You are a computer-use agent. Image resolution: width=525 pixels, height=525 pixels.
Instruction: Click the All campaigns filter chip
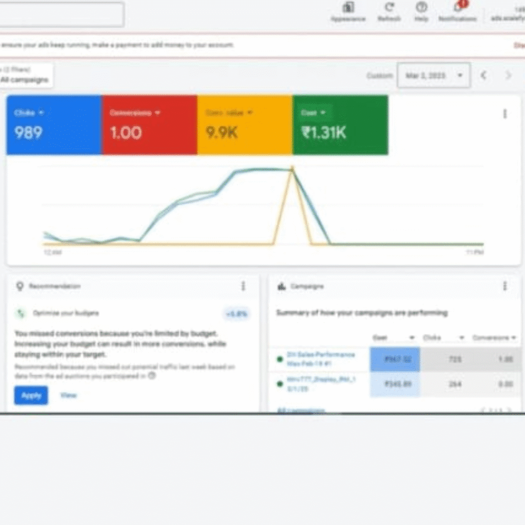[25, 76]
